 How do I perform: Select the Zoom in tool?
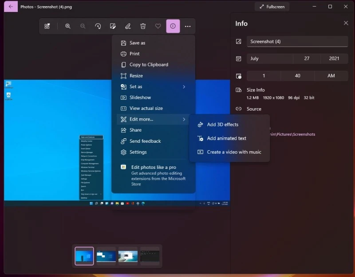[67, 26]
